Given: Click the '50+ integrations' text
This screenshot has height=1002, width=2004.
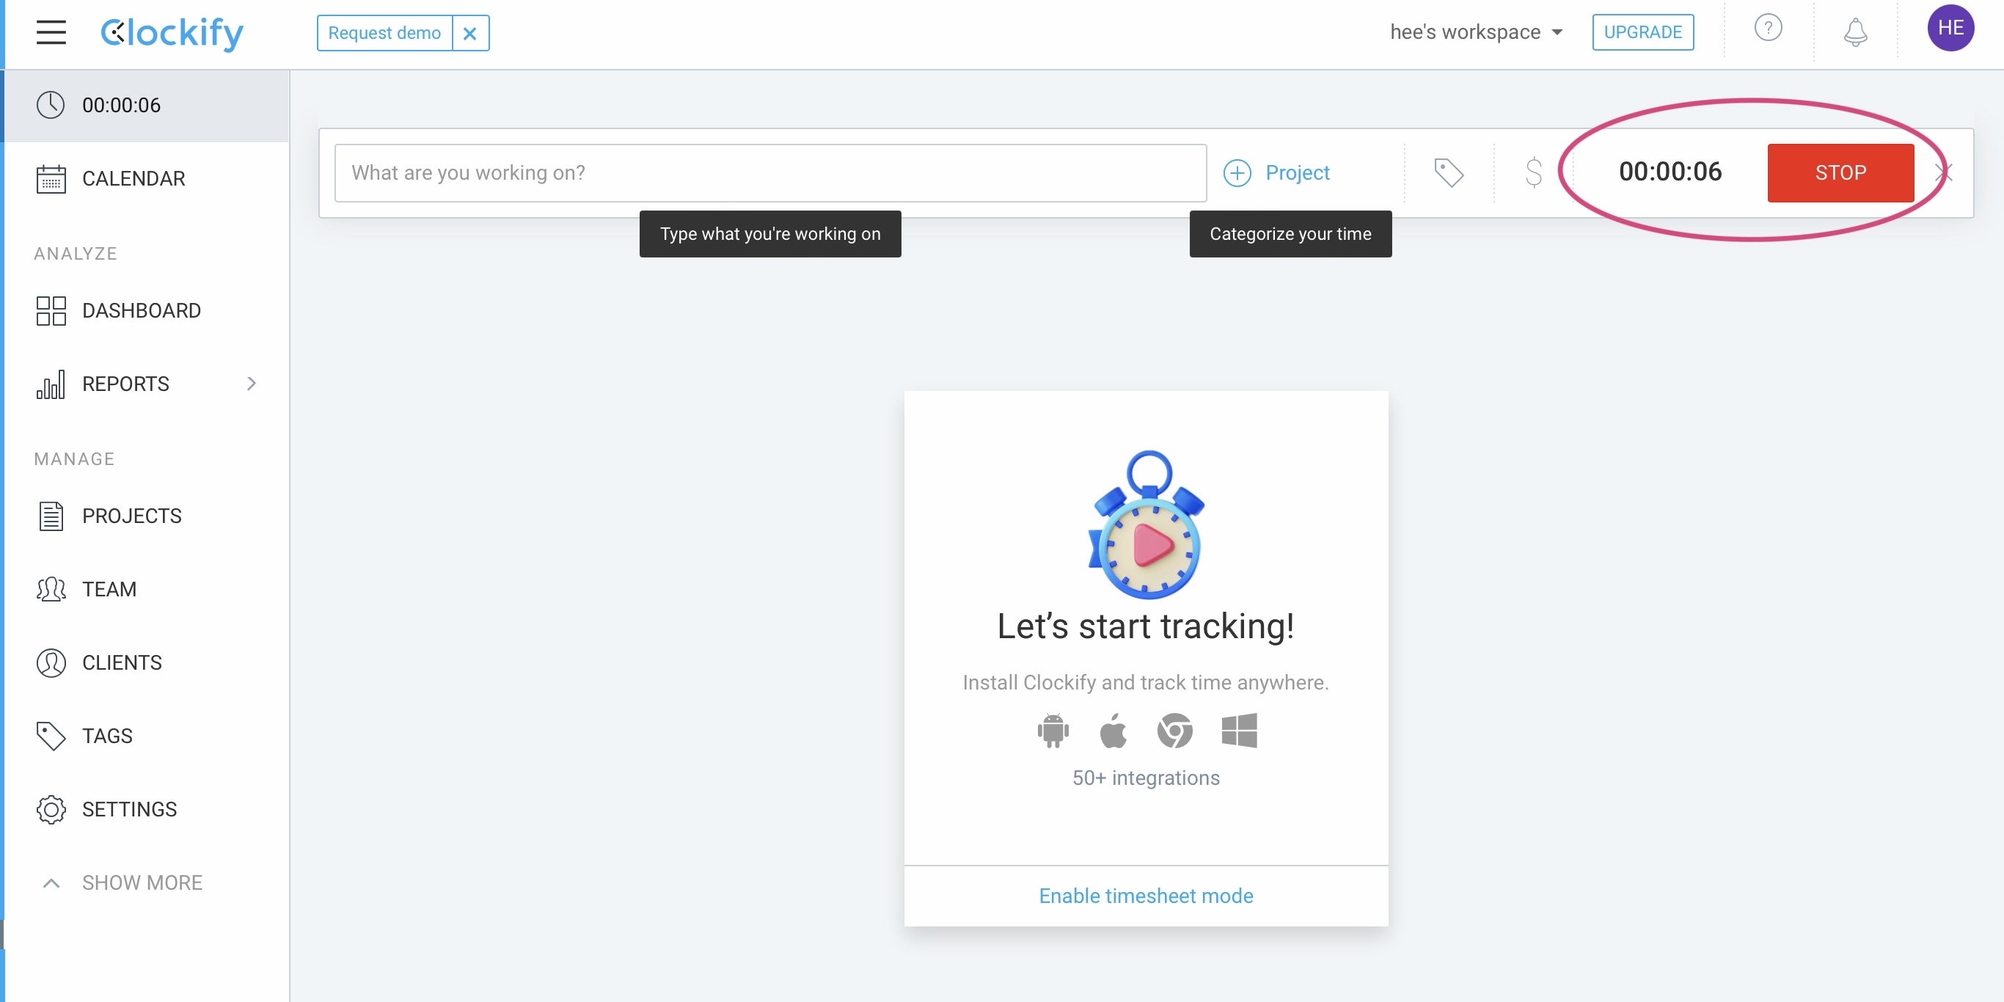Looking at the screenshot, I should [1145, 778].
